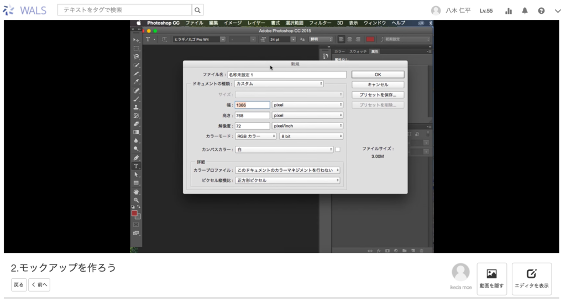Open WALS notifications bell

coord(525,11)
